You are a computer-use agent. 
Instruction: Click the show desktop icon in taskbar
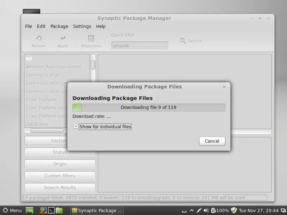click(x=29, y=210)
